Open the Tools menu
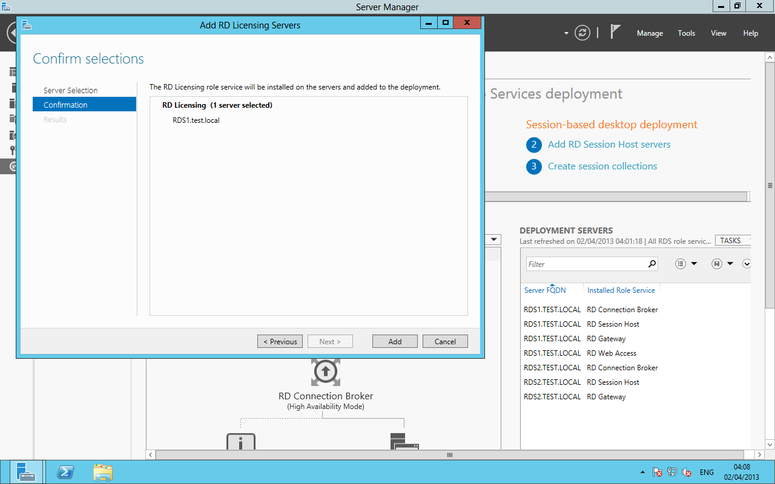Screen dimensions: 775x484 [687, 33]
